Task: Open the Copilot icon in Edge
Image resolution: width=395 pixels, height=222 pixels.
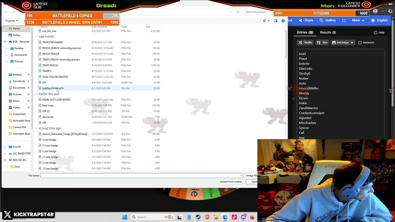Action: [390, 11]
